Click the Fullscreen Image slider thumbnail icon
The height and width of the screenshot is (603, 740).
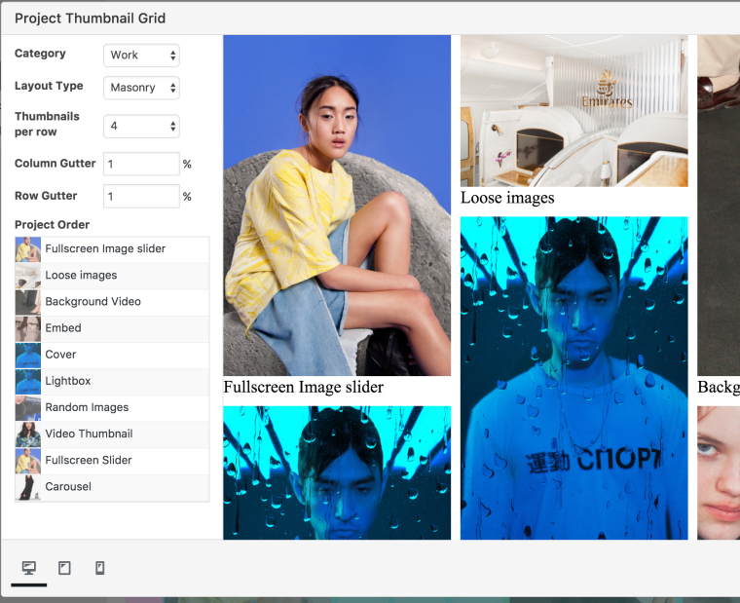tap(28, 249)
